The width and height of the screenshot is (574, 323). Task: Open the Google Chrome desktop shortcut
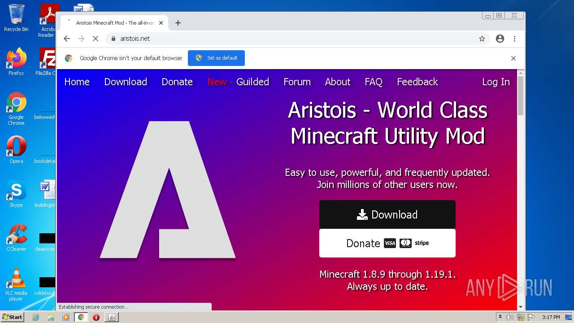[x=16, y=109]
